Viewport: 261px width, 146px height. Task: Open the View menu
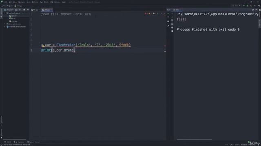coord(15,2)
